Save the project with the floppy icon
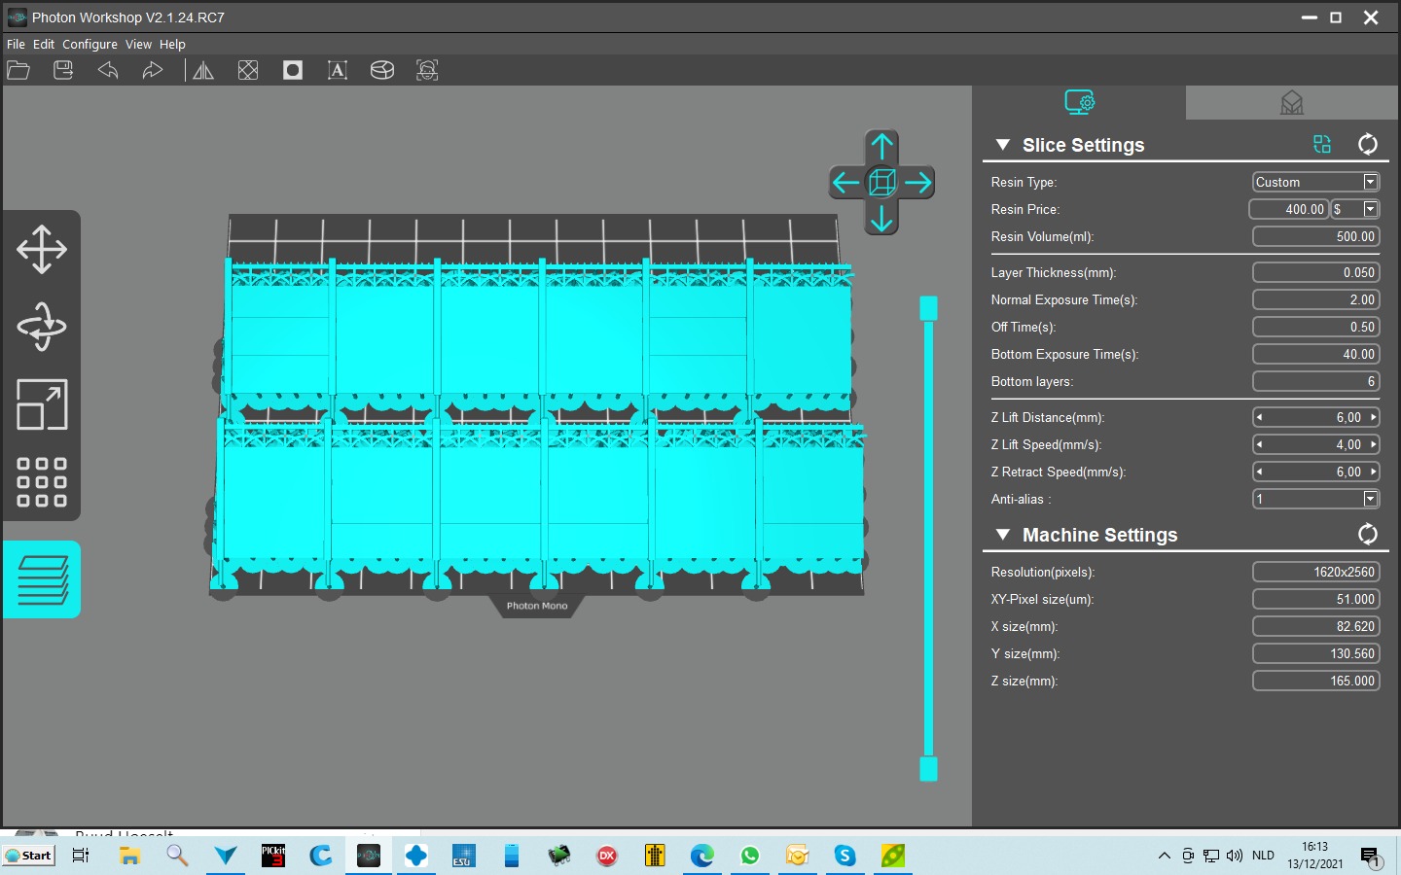Screen dimensions: 1401x875 coord(63,70)
